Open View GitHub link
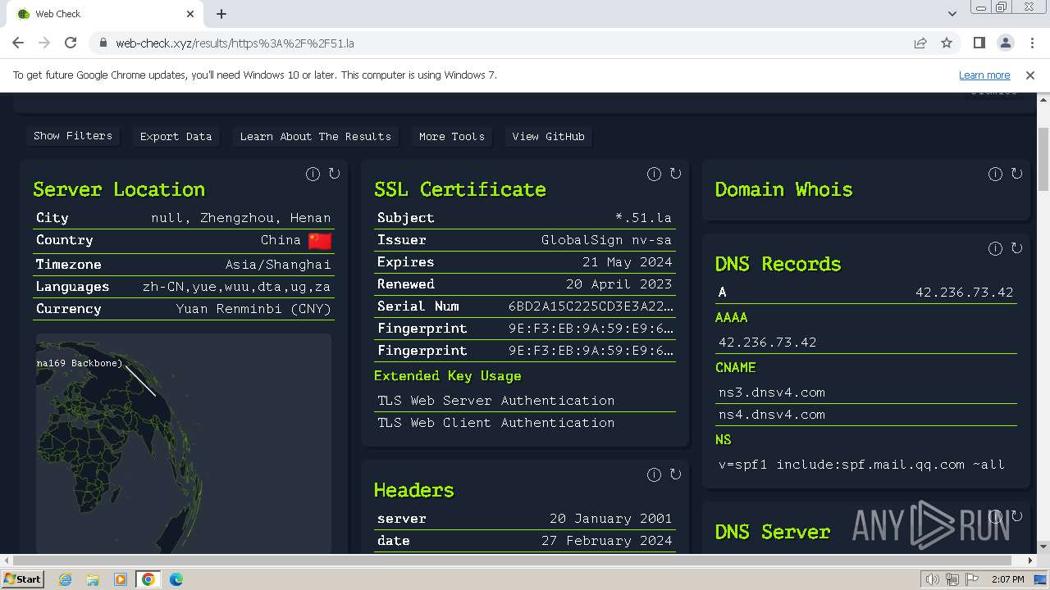Image resolution: width=1050 pixels, height=590 pixels. point(548,137)
